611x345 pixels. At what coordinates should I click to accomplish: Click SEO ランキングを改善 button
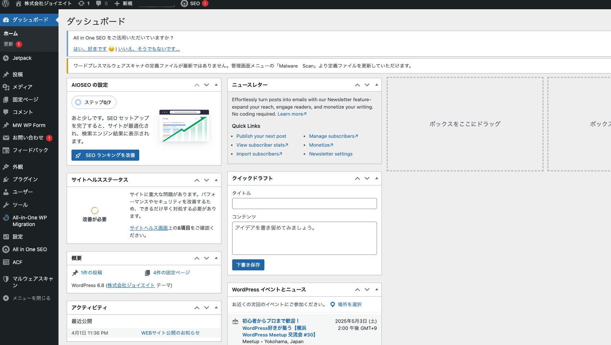tap(105, 155)
